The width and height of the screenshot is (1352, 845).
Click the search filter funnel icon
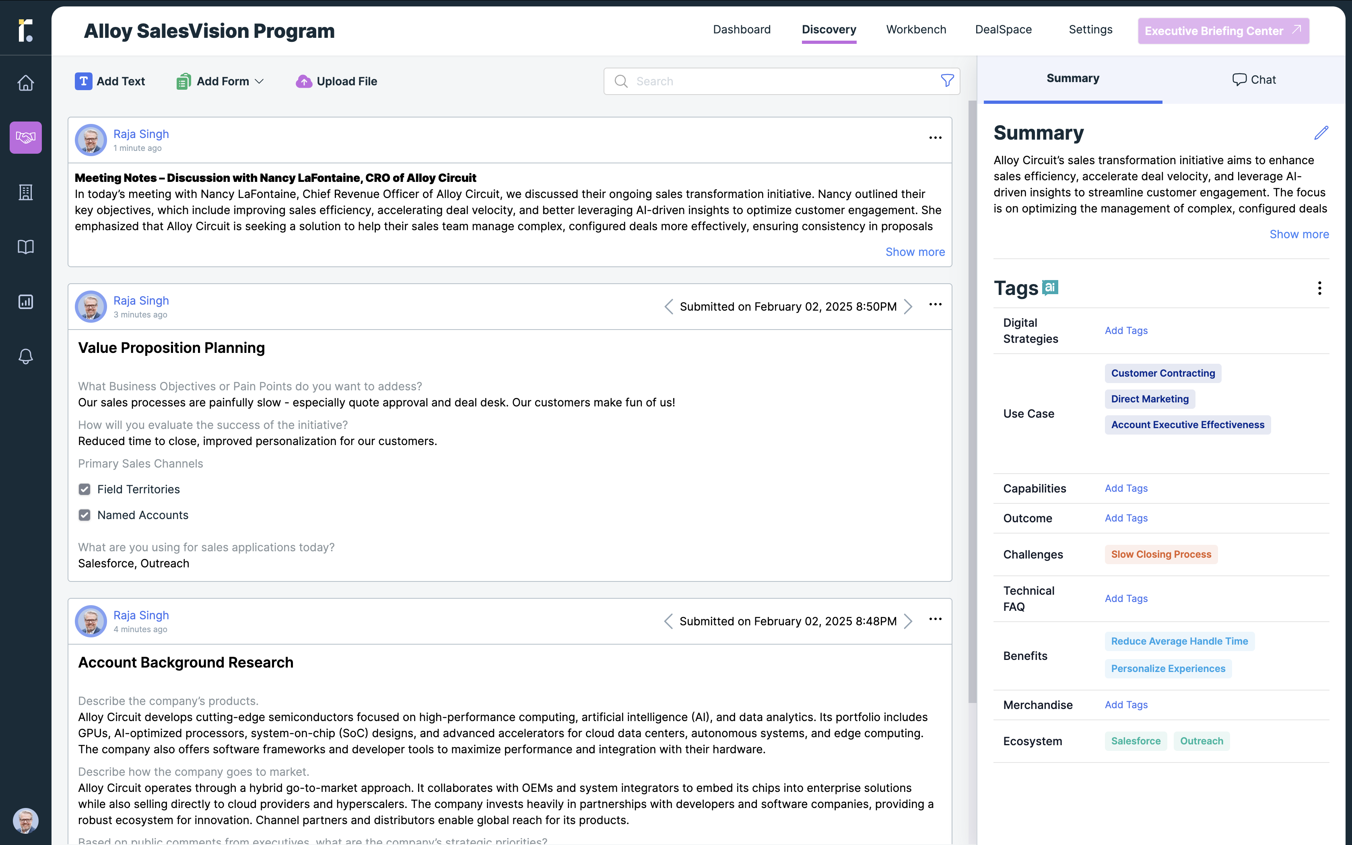(947, 81)
